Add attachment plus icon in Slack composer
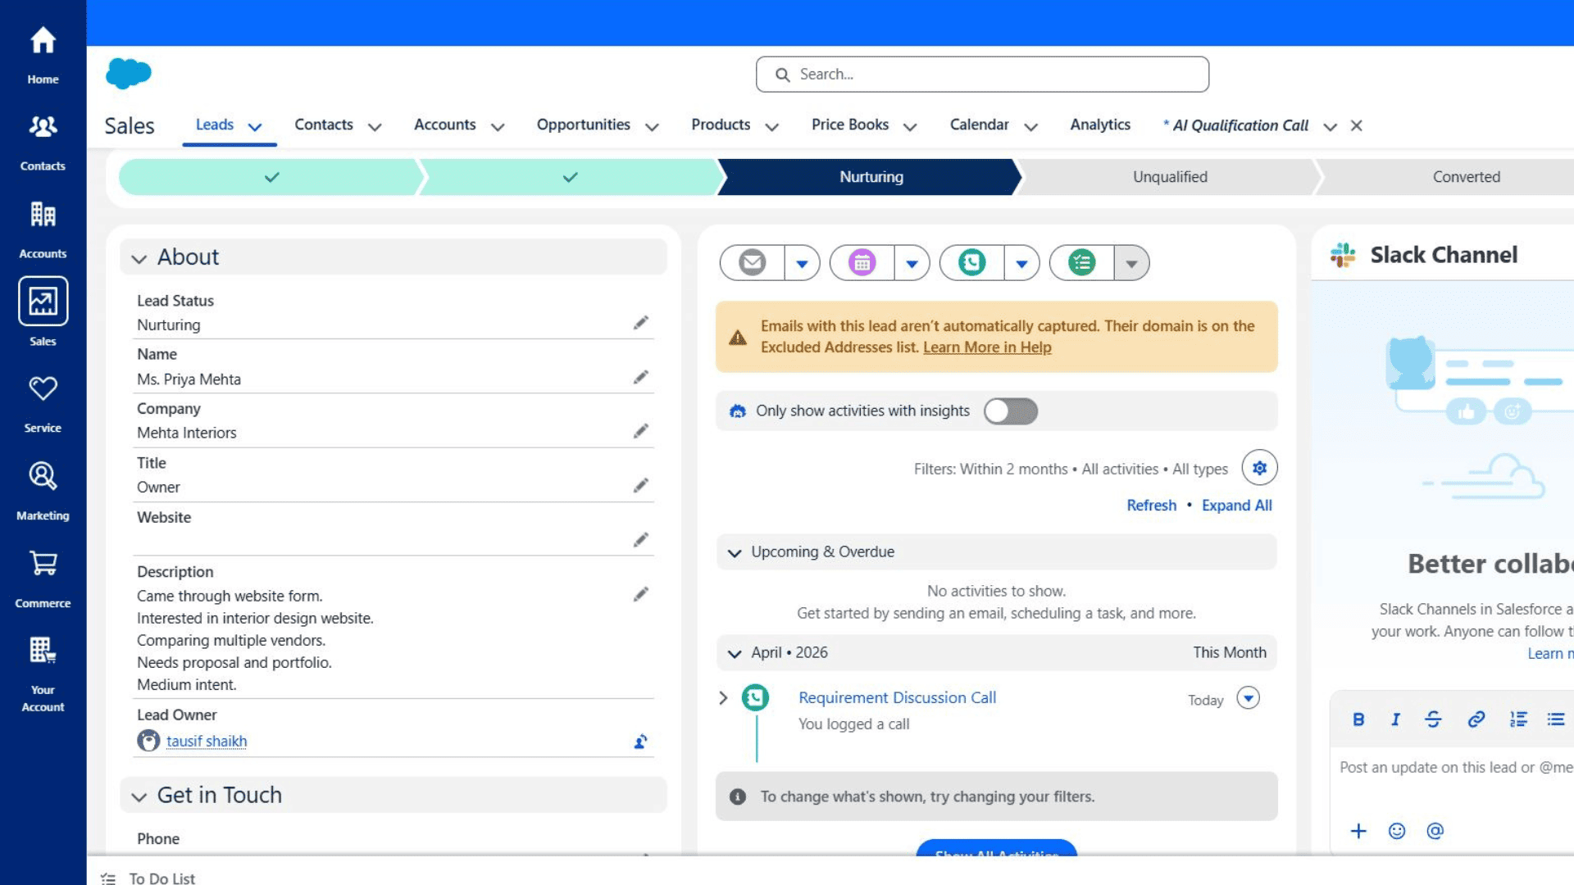This screenshot has width=1574, height=885. 1358,831
